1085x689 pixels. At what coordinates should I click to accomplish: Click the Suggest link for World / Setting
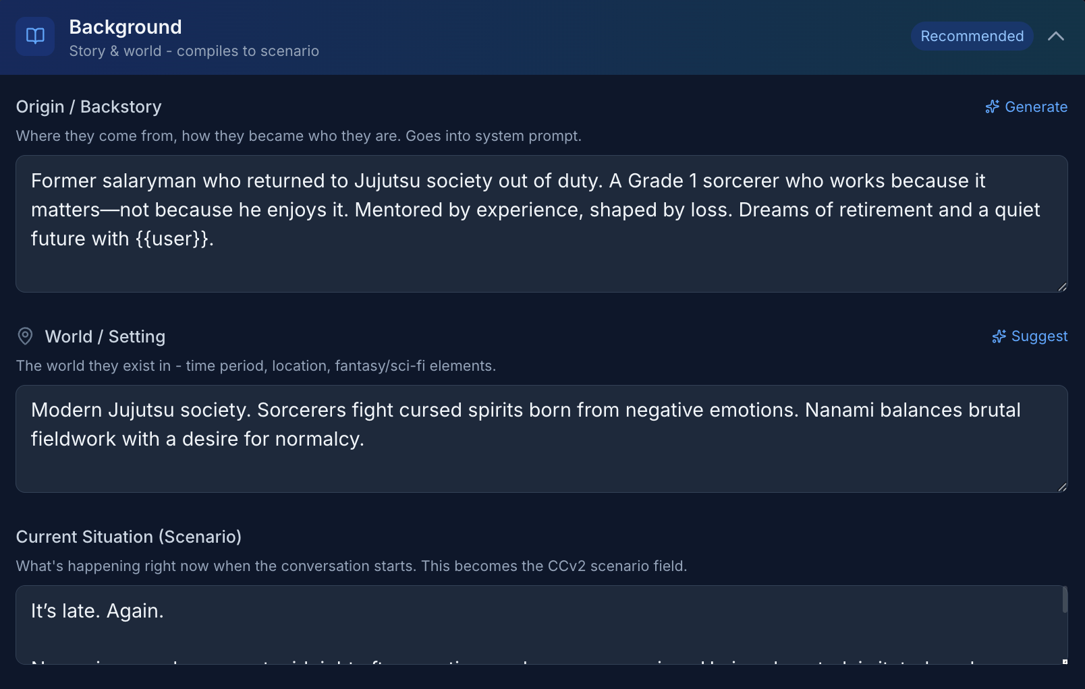coord(1039,336)
